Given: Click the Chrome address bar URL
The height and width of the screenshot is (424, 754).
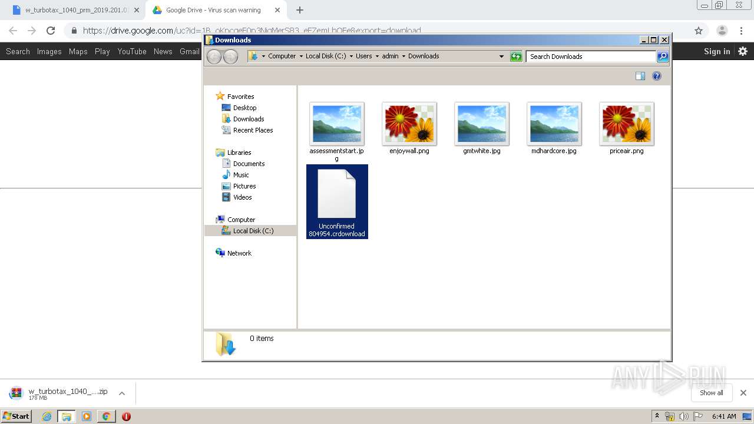Looking at the screenshot, I should [252, 31].
